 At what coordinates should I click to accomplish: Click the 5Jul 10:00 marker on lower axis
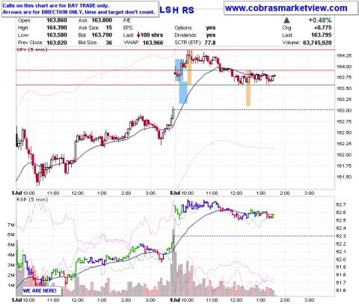coord(23,300)
